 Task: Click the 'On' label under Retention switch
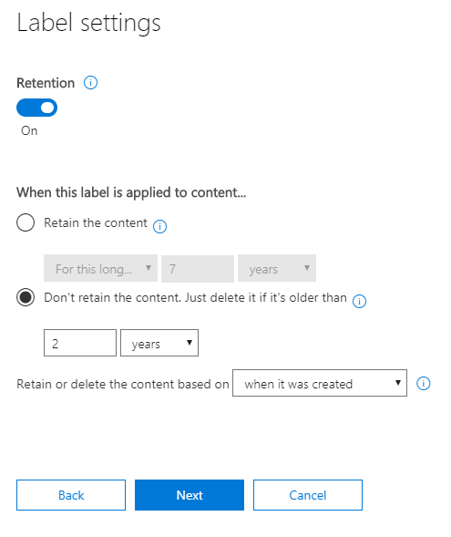(x=29, y=130)
